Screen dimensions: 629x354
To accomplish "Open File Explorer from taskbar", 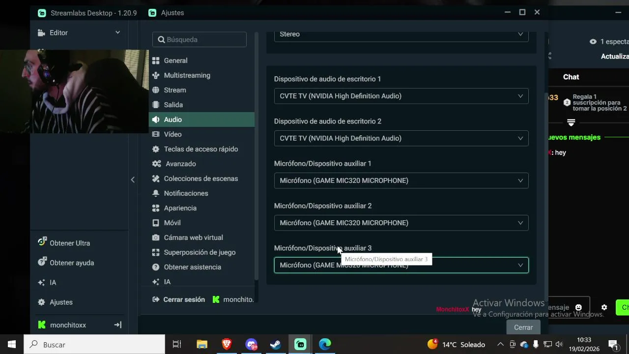I will click(x=202, y=345).
